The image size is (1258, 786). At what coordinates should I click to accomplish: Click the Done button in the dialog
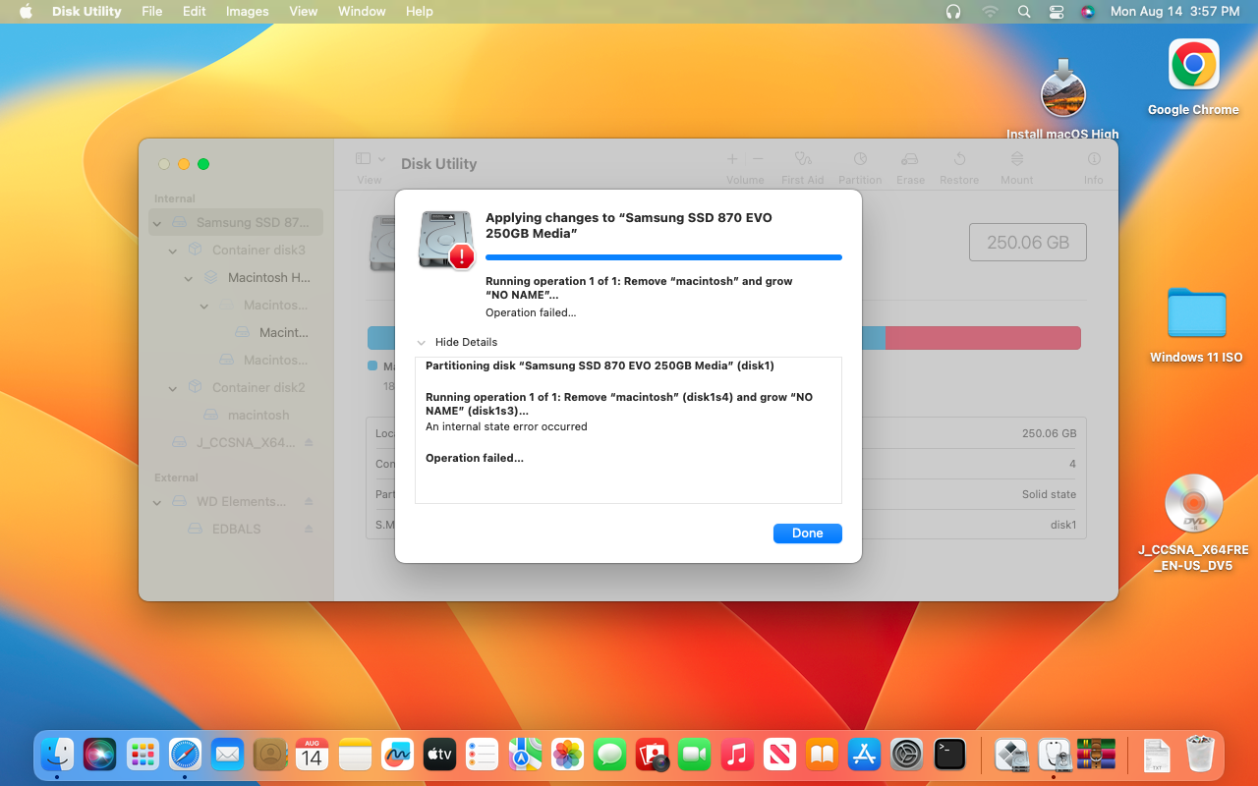point(808,533)
